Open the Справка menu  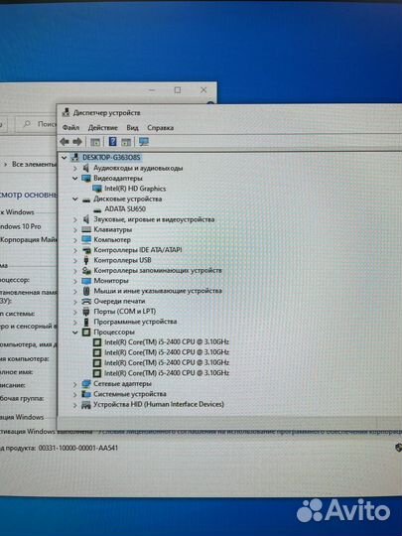tap(161, 128)
